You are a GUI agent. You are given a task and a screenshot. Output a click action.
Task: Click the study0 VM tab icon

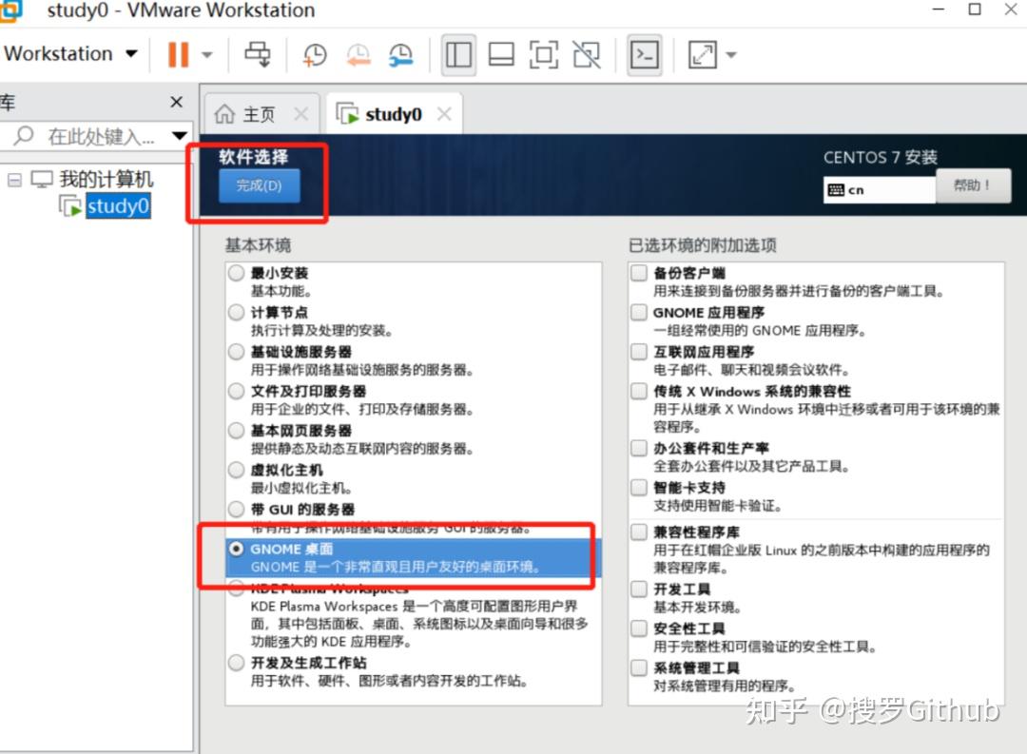coord(348,114)
